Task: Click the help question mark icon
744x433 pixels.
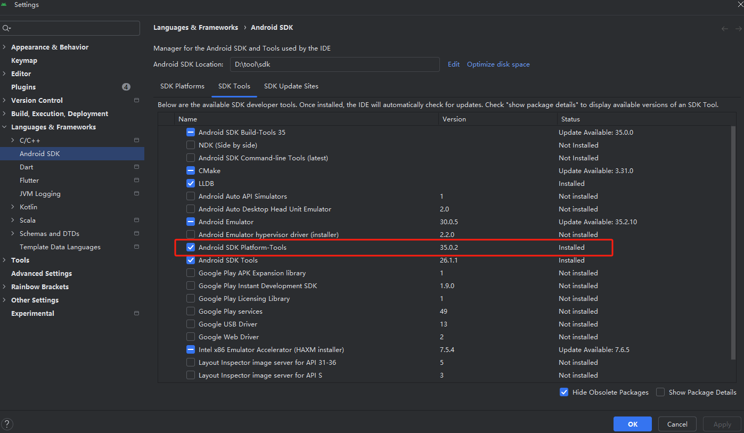Action: pos(7,424)
